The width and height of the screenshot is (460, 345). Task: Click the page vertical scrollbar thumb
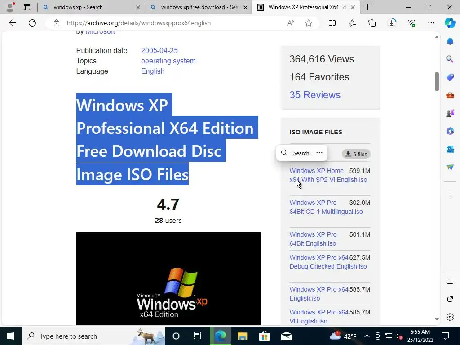tap(437, 81)
